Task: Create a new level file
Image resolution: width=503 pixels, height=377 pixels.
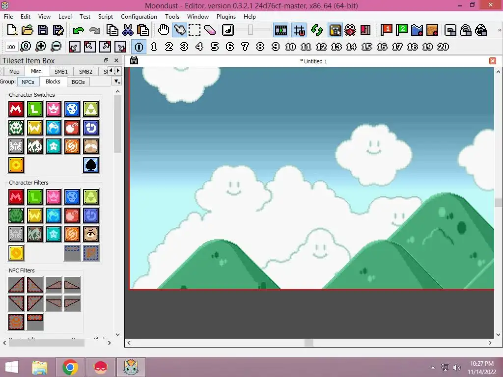Action: click(x=12, y=30)
